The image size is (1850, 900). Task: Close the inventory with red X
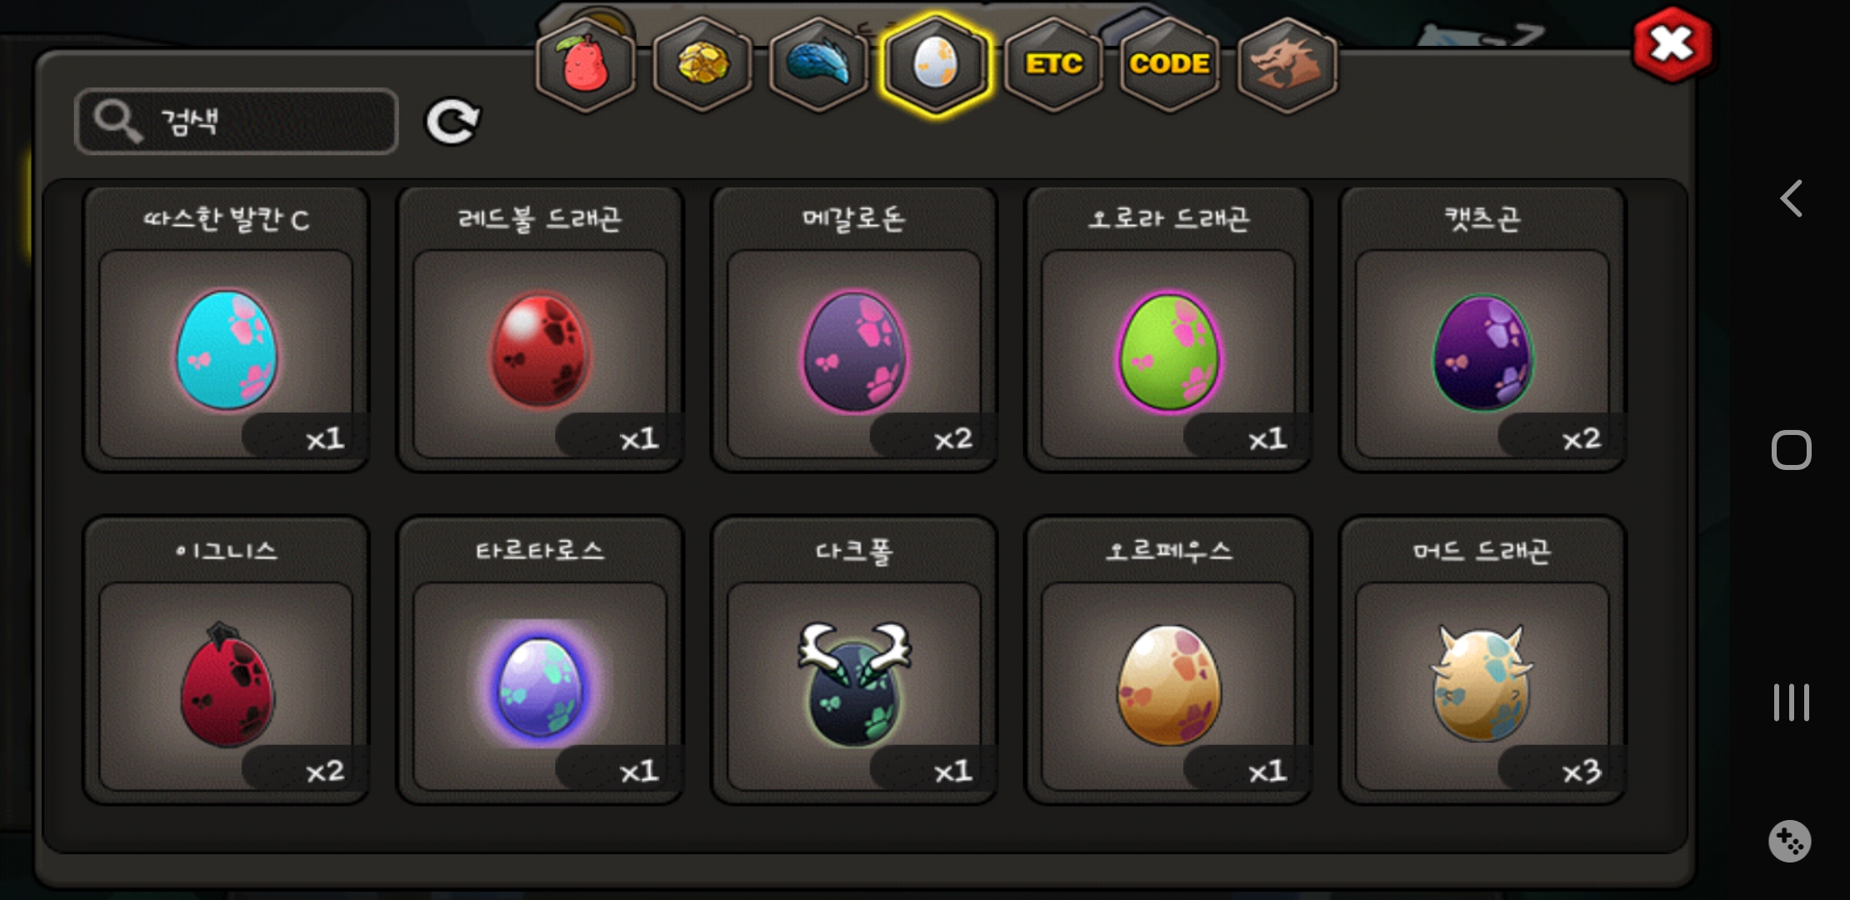pyautogui.click(x=1672, y=45)
